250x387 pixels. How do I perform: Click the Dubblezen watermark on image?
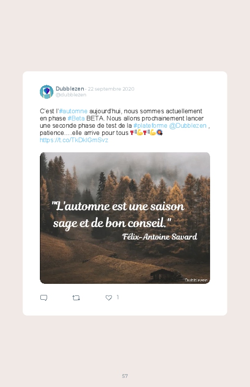tap(196, 280)
